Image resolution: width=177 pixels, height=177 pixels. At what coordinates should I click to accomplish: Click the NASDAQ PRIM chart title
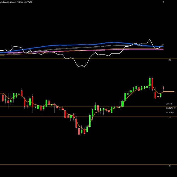(24, 2)
